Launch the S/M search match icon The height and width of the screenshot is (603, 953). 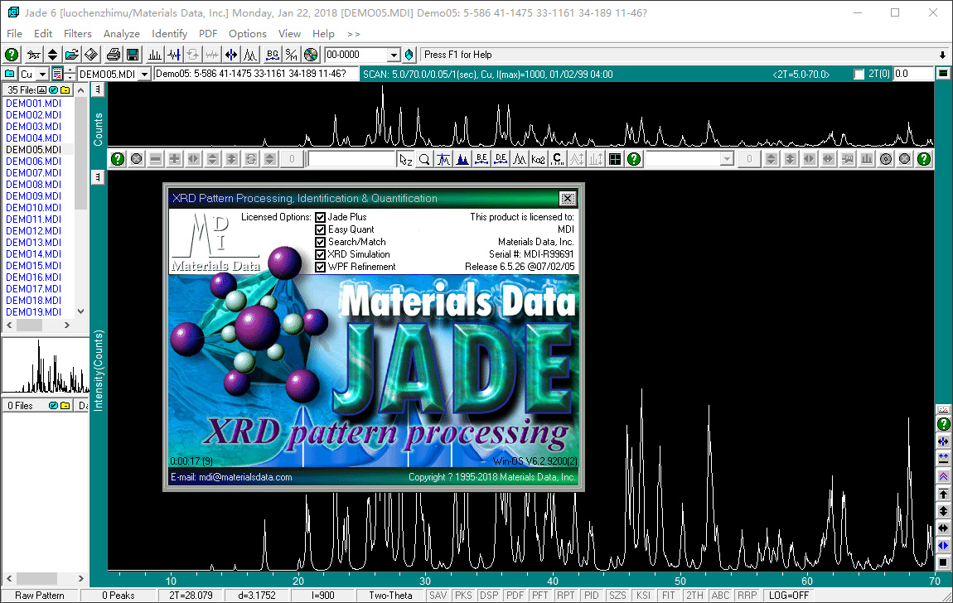coord(292,55)
